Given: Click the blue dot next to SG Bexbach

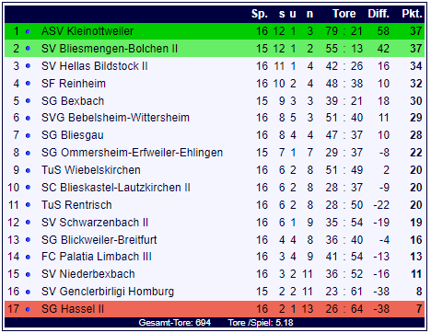Looking at the screenshot, I should pyautogui.click(x=28, y=101).
